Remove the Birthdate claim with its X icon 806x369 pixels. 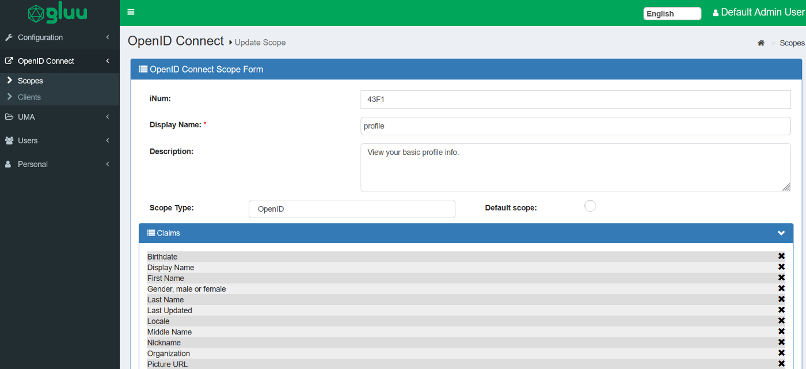click(x=781, y=256)
